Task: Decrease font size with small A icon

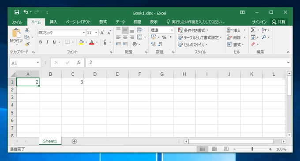Action: pyautogui.click(x=109, y=33)
